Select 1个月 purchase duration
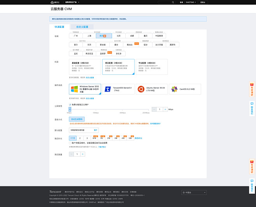 click(x=73, y=138)
